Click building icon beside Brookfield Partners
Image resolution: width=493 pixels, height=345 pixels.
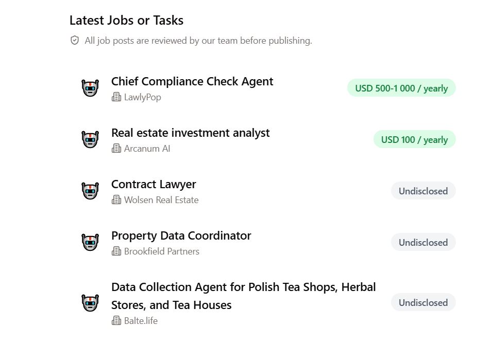[116, 251]
